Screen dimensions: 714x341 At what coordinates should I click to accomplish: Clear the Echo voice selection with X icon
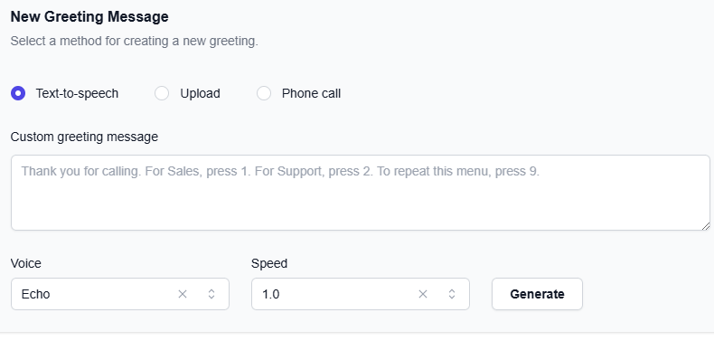click(183, 294)
